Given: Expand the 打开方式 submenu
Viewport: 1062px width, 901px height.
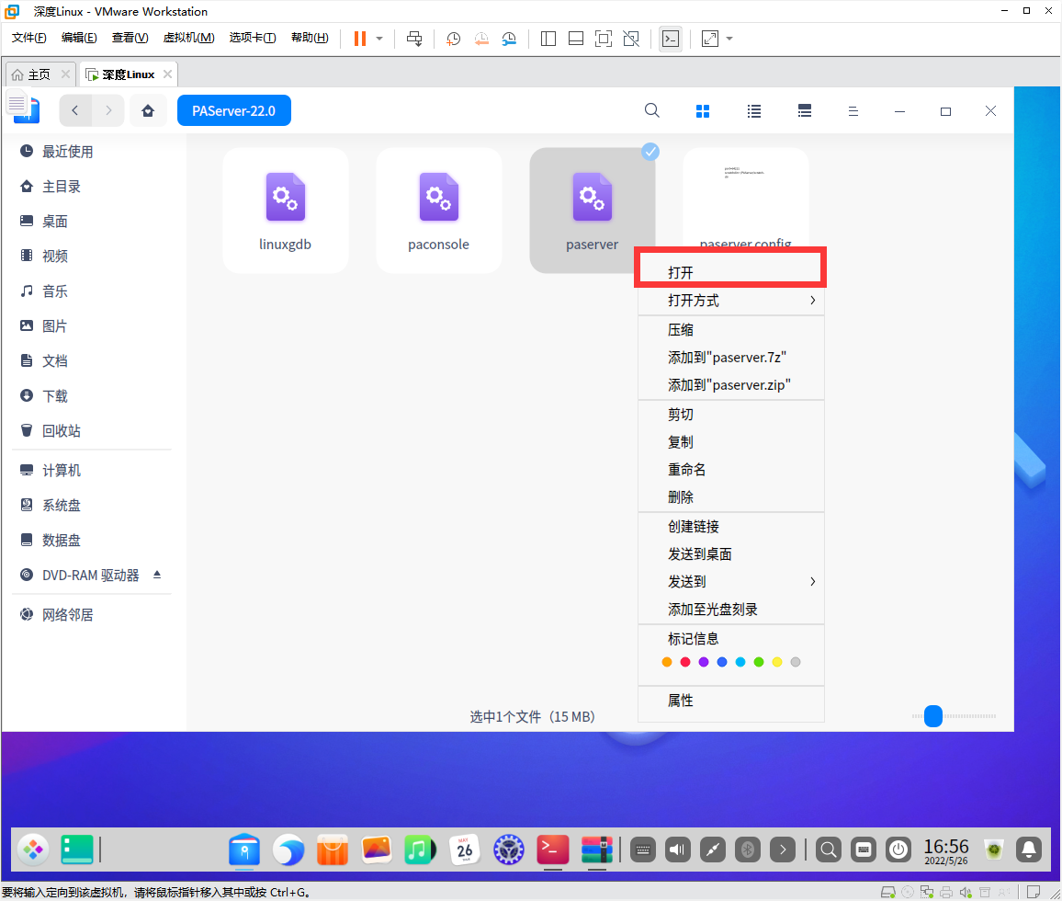Looking at the screenshot, I should [x=730, y=301].
